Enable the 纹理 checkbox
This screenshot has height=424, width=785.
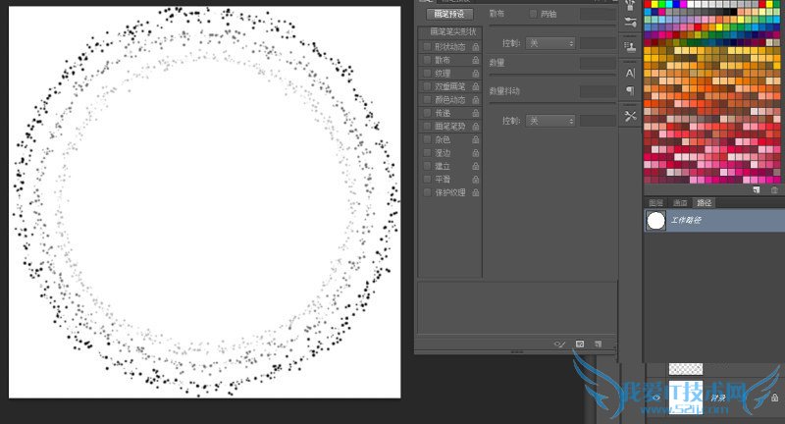(x=427, y=73)
